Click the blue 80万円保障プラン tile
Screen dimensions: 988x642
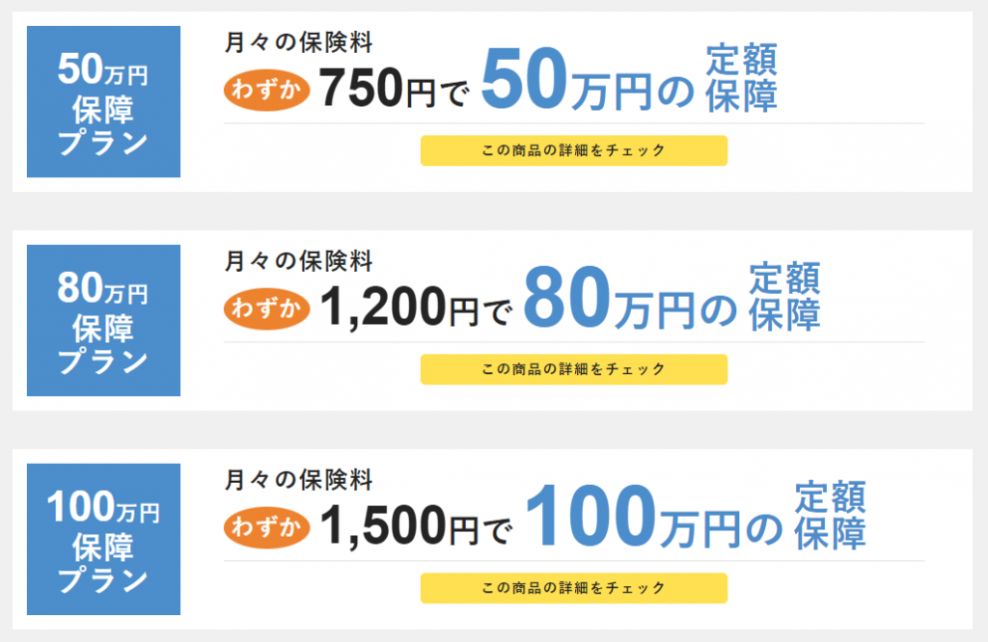pyautogui.click(x=103, y=320)
